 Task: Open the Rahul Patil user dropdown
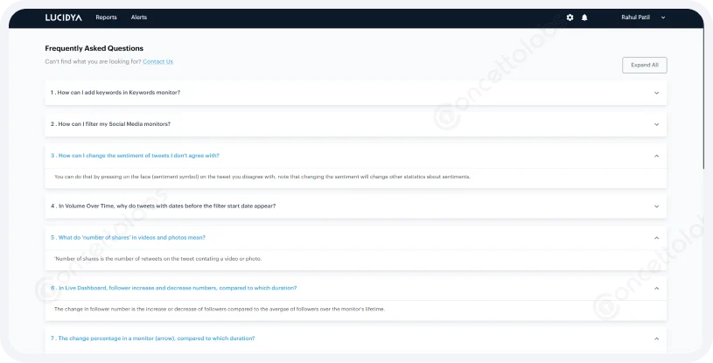pyautogui.click(x=643, y=17)
